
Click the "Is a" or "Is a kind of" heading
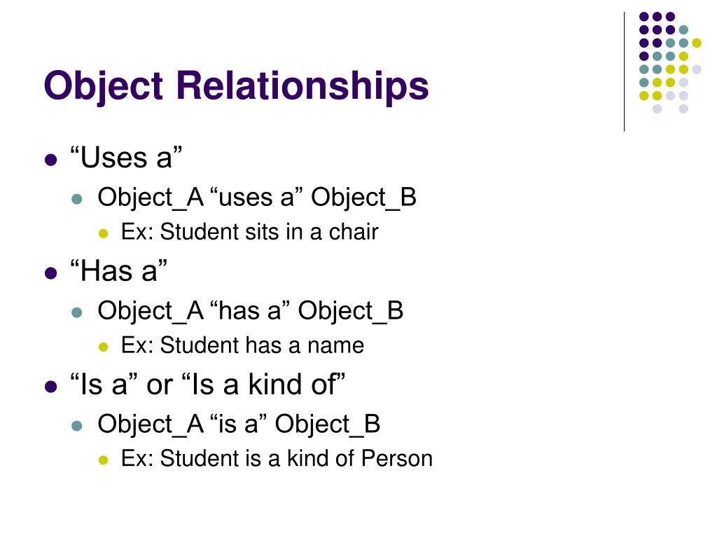click(207, 384)
